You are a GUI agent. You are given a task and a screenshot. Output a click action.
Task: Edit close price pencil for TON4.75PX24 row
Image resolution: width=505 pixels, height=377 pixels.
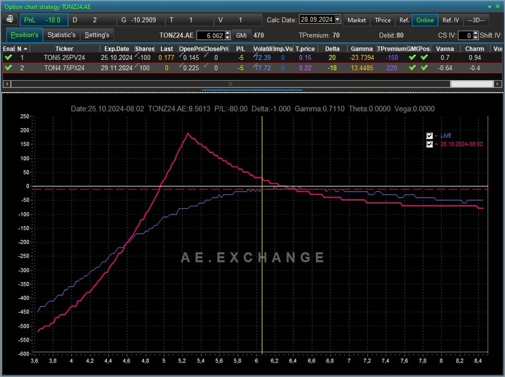(x=206, y=66)
